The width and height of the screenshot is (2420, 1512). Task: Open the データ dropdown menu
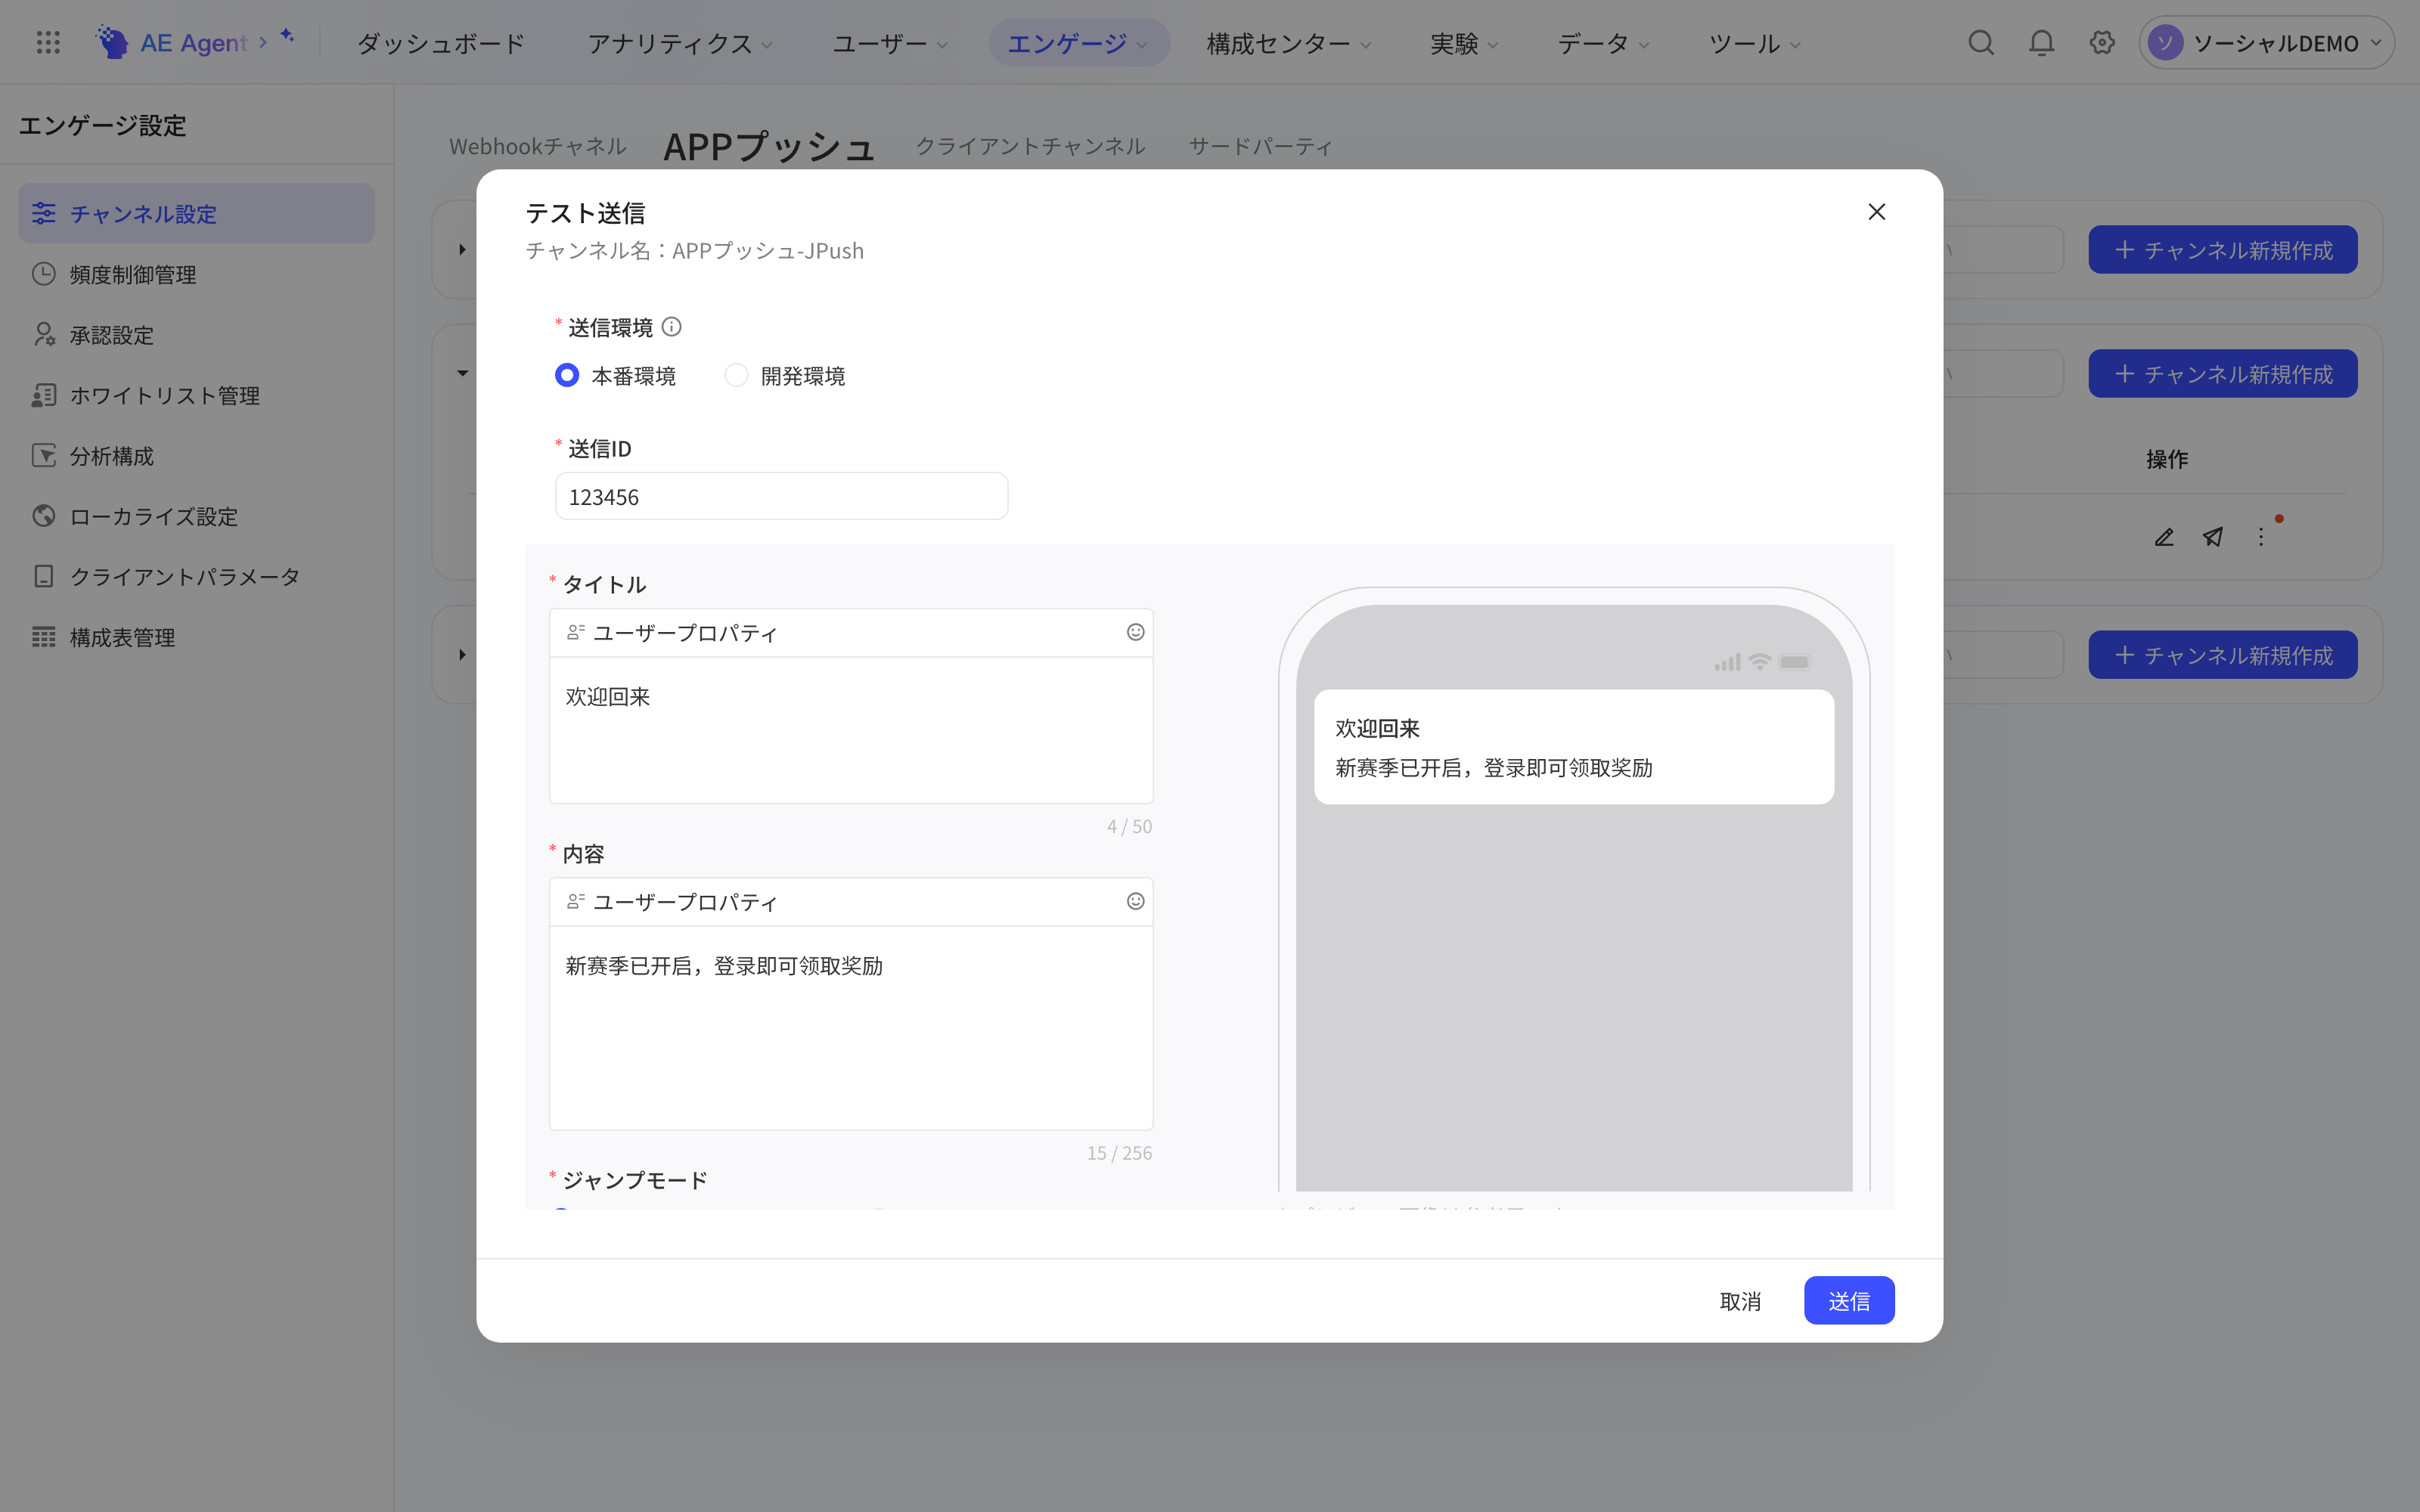(1603, 43)
